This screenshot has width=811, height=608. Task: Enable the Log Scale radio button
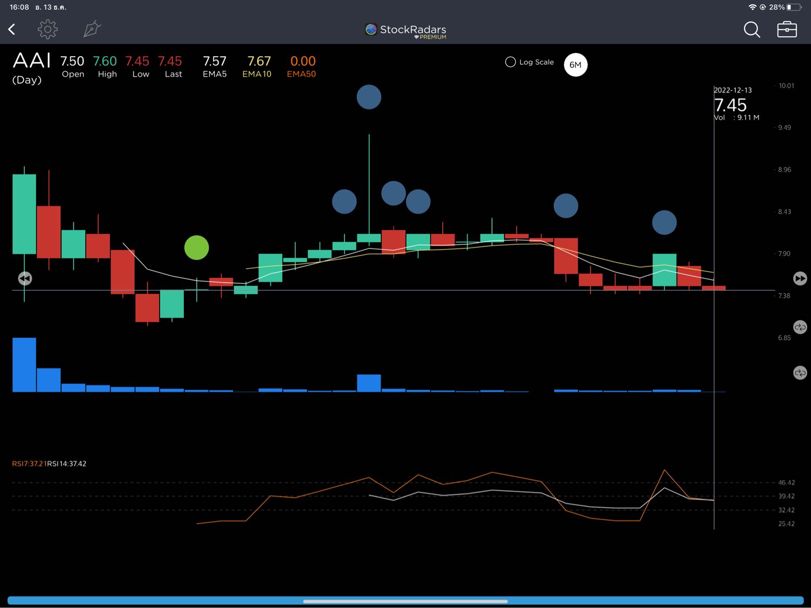click(x=510, y=62)
